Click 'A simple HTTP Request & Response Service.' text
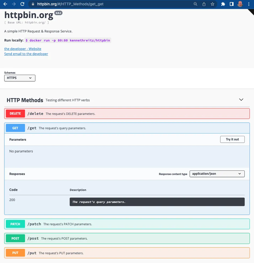The height and width of the screenshot is (263, 254). coord(38,31)
